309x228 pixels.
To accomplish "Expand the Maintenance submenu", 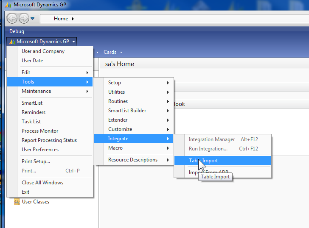I will pos(50,91).
